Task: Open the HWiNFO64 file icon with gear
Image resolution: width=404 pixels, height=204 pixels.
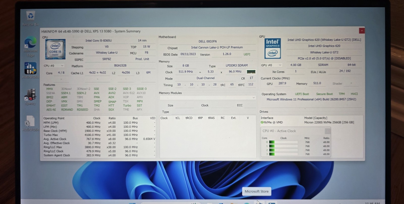Action: [31, 123]
